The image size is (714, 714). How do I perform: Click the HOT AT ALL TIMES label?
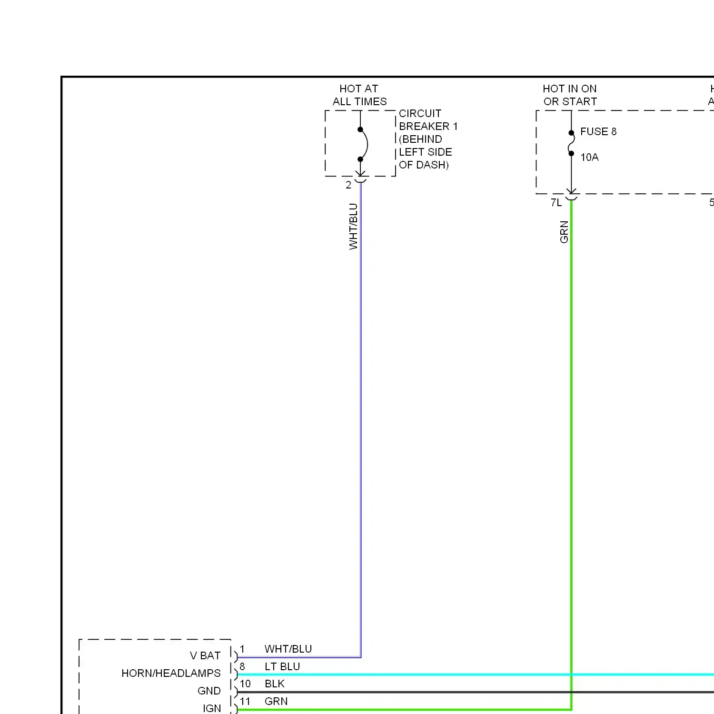[x=360, y=95]
